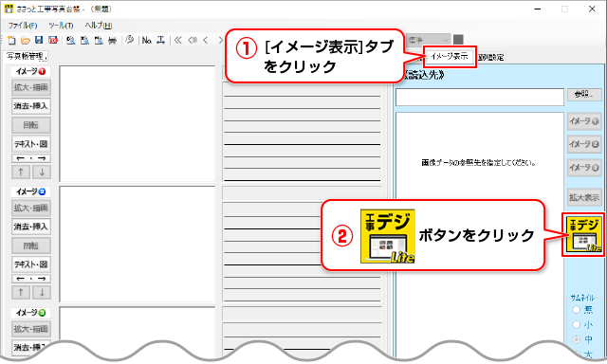Print using the printer icon
The height and width of the screenshot is (364, 607).
[x=113, y=40]
